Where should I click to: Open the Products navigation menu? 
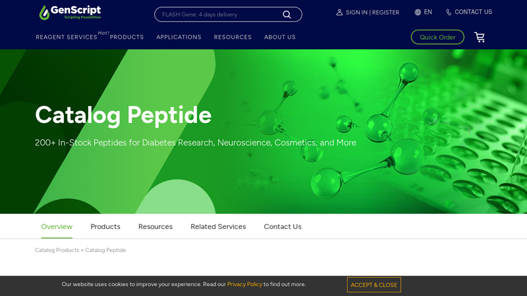126,37
